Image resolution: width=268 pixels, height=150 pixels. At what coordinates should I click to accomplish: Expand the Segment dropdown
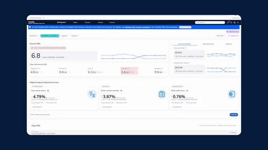65,36
